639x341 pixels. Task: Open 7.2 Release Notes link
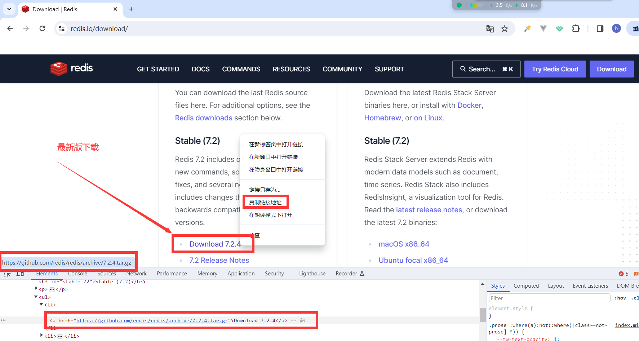tap(219, 260)
